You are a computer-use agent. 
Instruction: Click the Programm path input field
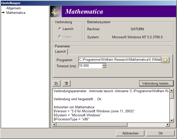(120, 60)
